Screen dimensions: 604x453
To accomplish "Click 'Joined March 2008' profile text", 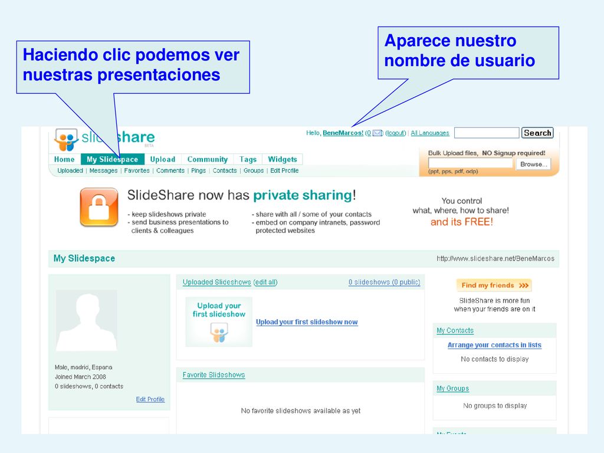I will click(x=80, y=377).
